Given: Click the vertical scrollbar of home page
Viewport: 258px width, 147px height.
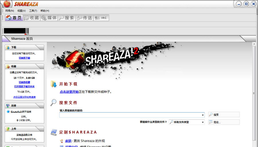Looking at the screenshot, I should (254, 93).
